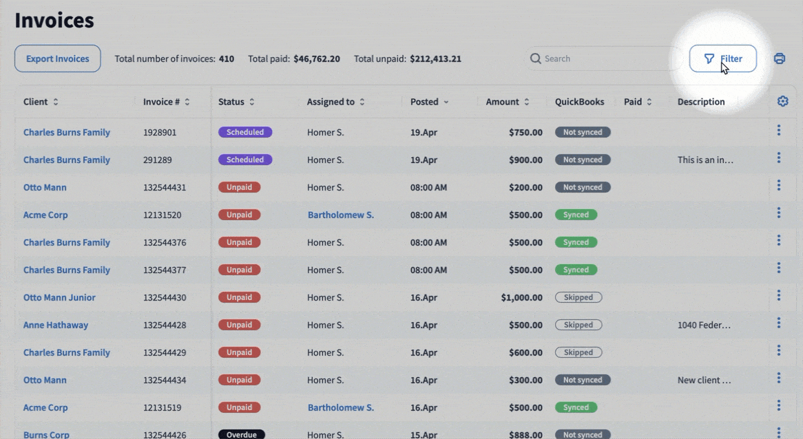Open Otto Mann Junior client link
The image size is (803, 439).
coord(59,297)
